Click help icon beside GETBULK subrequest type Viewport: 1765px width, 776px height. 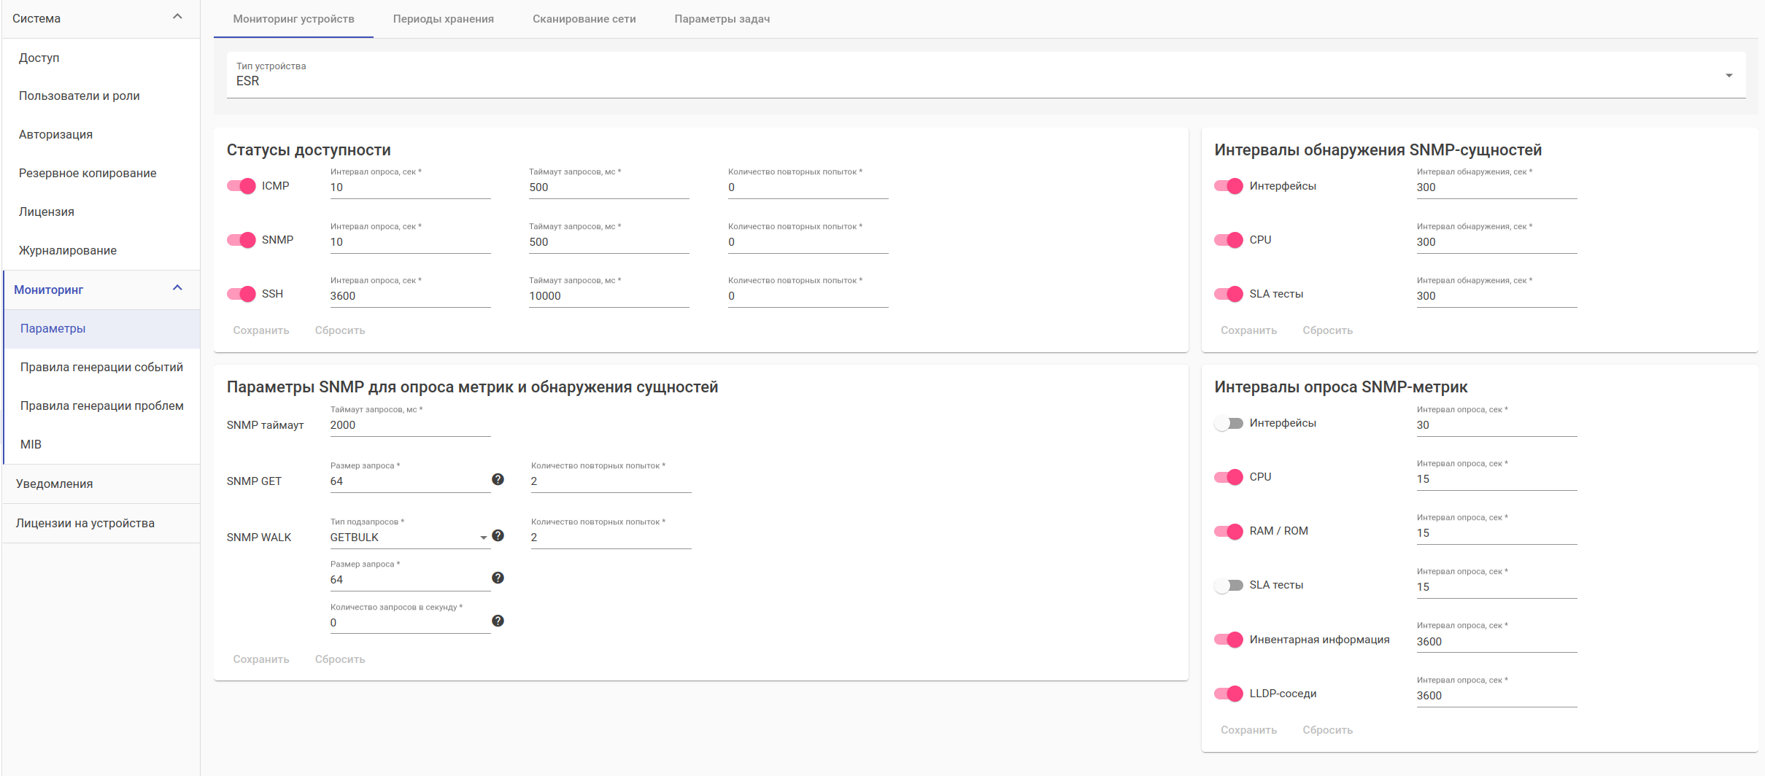coord(498,535)
